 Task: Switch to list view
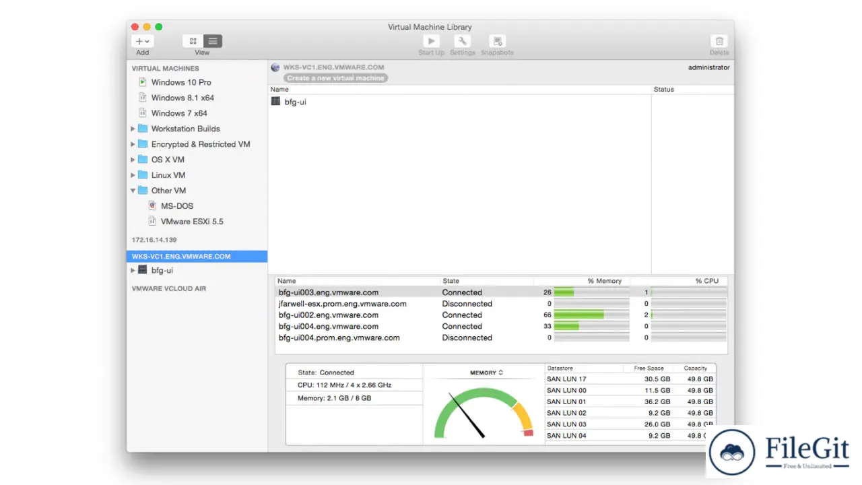213,41
